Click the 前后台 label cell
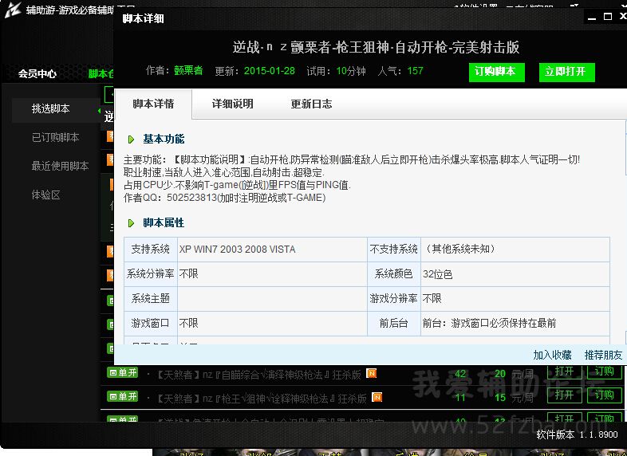627x456 pixels. 394,324
